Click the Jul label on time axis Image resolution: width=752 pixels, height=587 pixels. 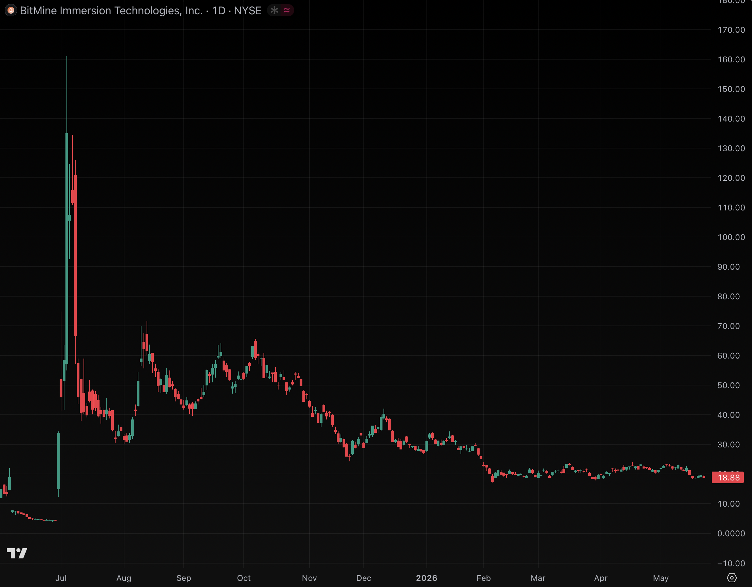61,578
